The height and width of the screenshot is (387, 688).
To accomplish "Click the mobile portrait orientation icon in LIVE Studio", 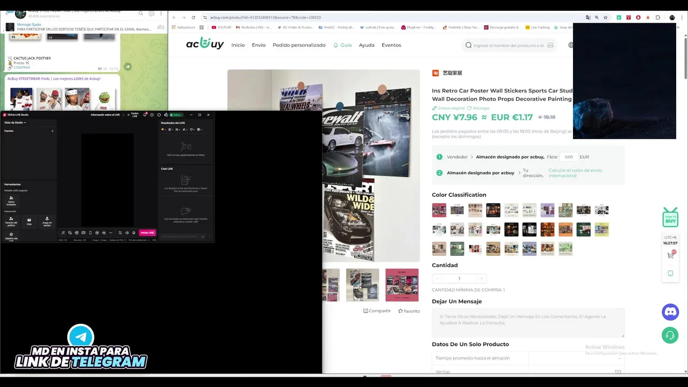I will tap(90, 233).
